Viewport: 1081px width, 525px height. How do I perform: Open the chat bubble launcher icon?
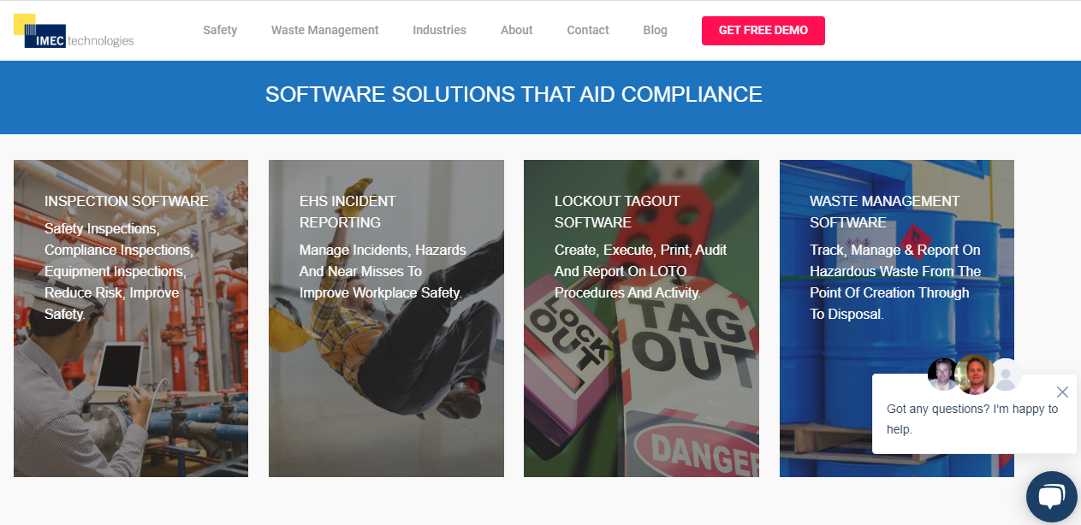coord(1051,497)
